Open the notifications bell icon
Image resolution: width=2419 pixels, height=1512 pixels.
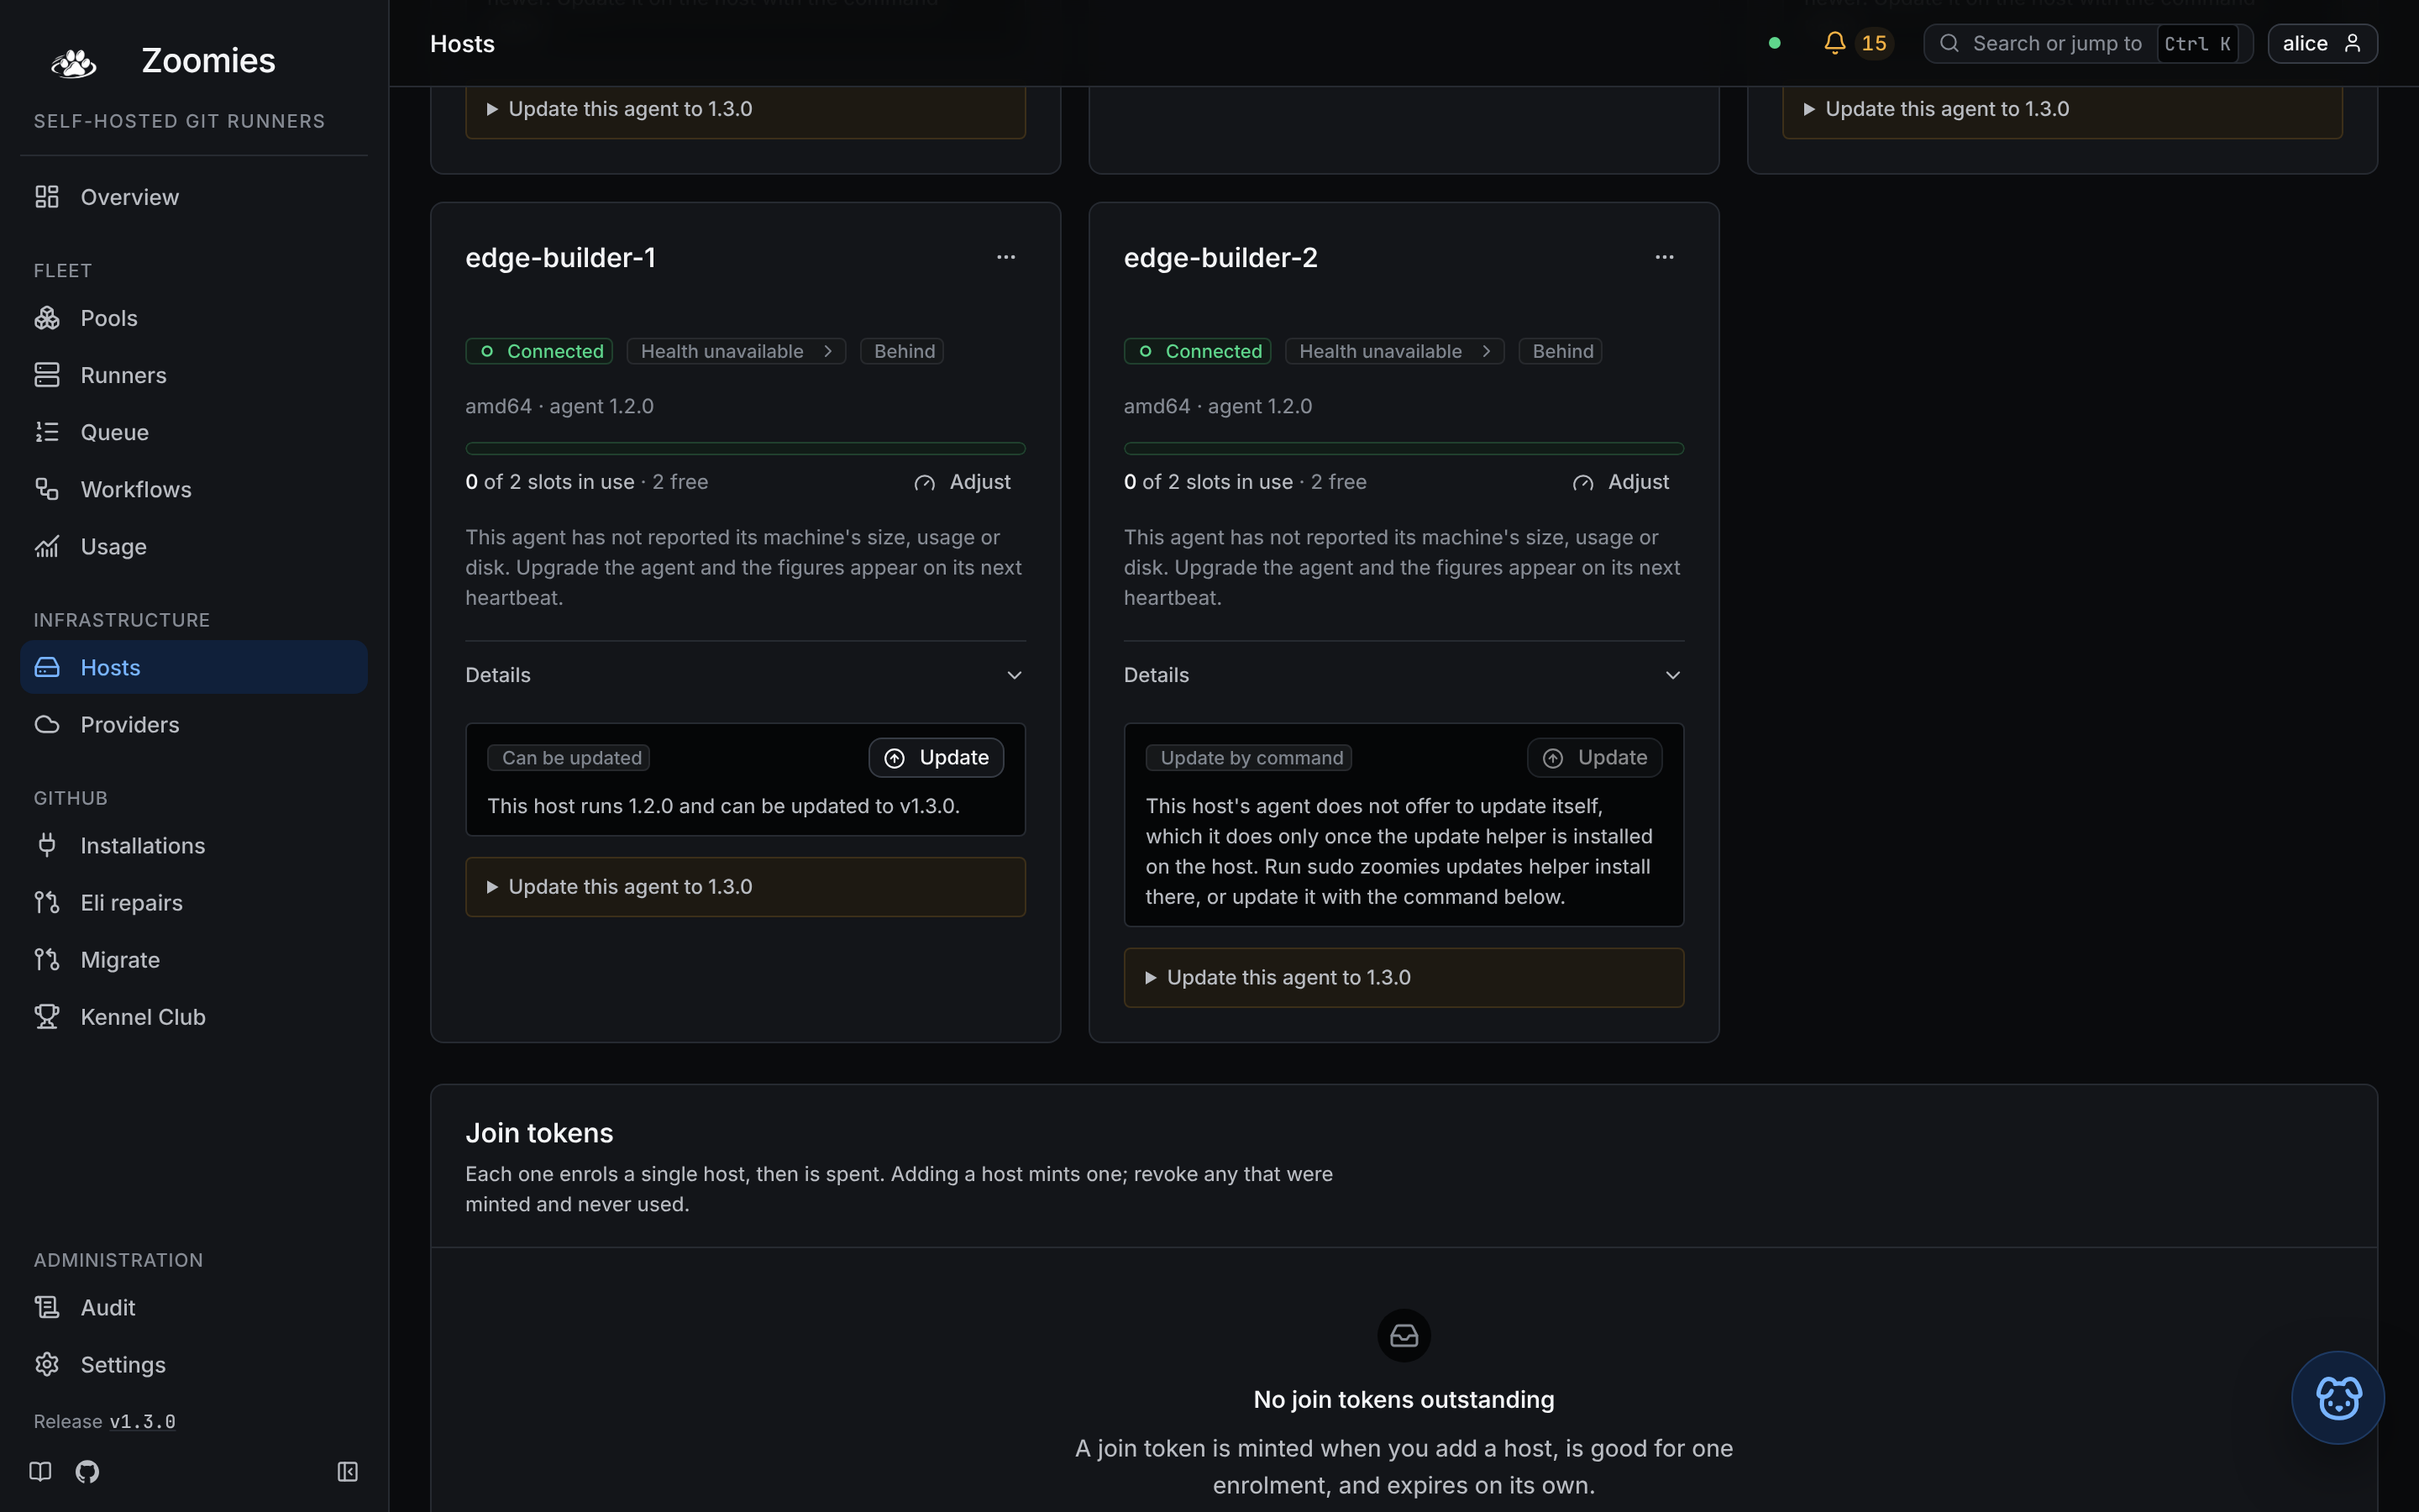(1834, 43)
